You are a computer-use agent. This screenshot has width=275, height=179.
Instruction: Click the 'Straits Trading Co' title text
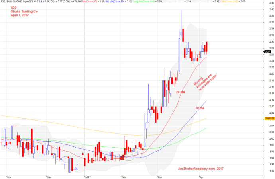tap(24, 12)
